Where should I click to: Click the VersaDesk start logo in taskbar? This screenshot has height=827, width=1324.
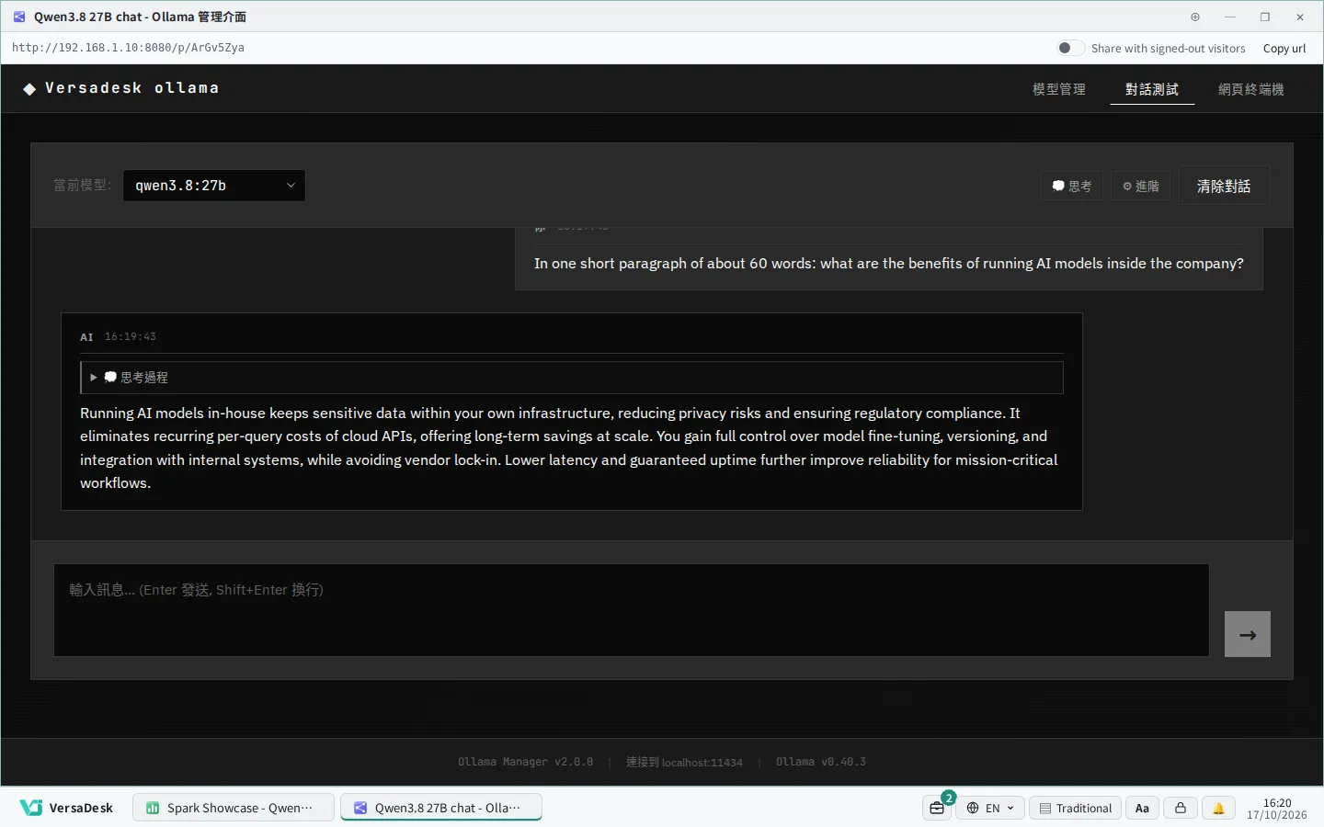[67, 808]
